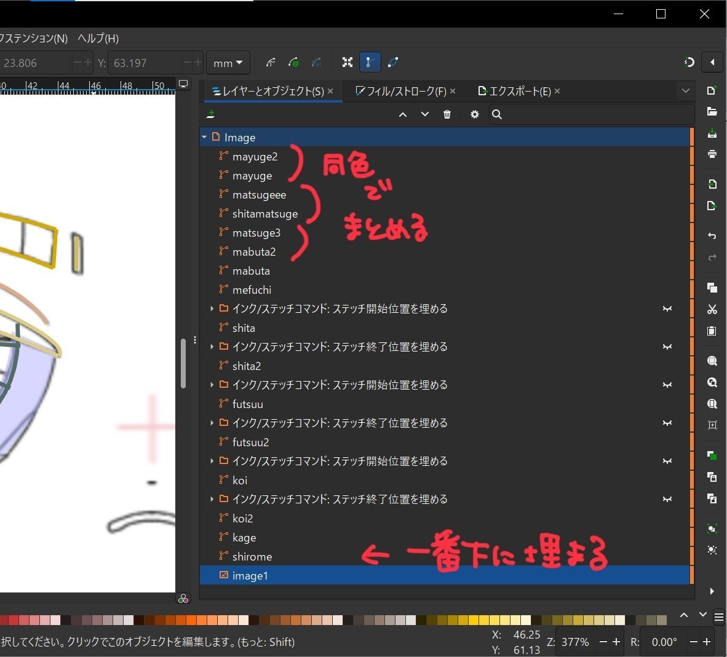This screenshot has height=657, width=727.
Task: Click the export document icon in commands bar
Action: (x=712, y=205)
